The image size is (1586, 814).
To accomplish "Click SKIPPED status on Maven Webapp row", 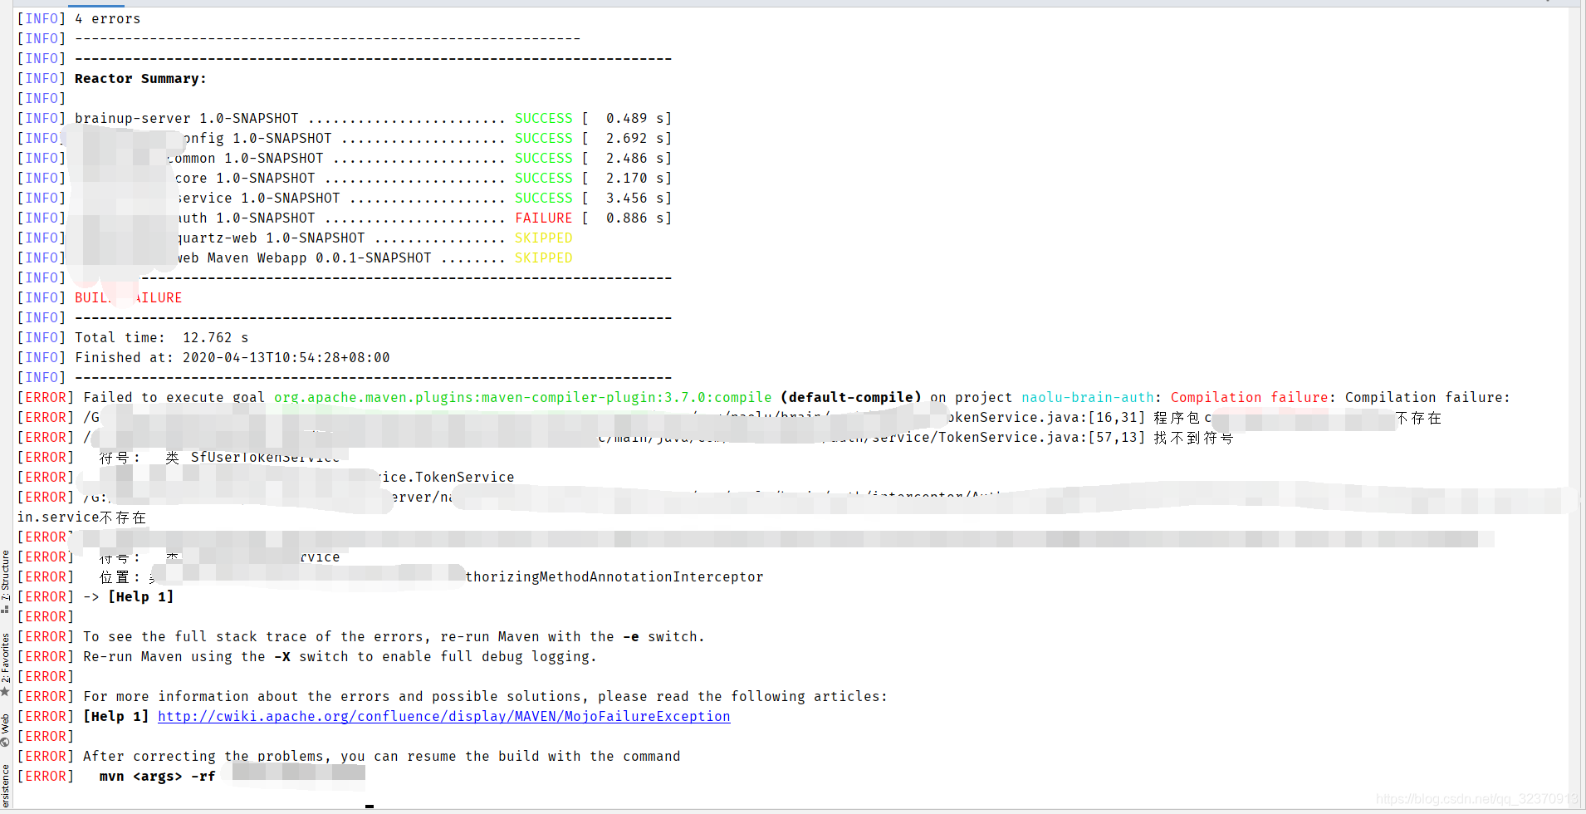I will (544, 257).
